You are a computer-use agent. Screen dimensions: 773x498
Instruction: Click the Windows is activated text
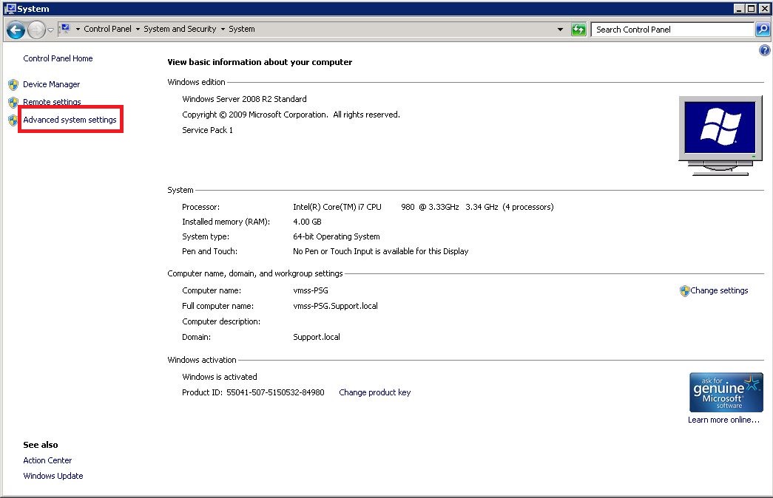click(220, 377)
